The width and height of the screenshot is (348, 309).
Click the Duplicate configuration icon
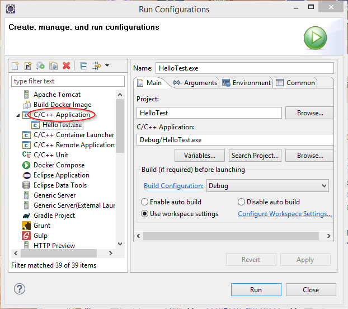(53, 65)
